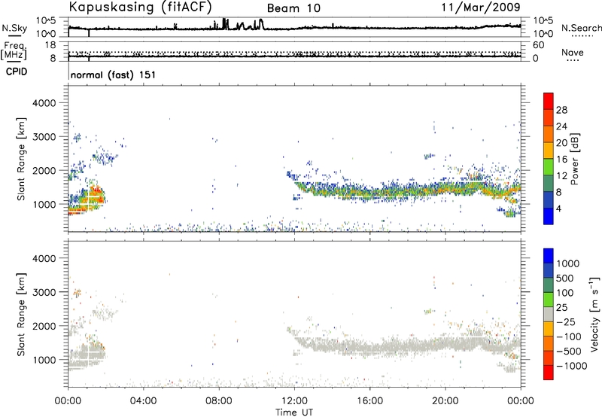Screen dimensions: 602x417
Task: Click the 'Kapuskasing (fitACF)' title text
Action: tap(140, 8)
